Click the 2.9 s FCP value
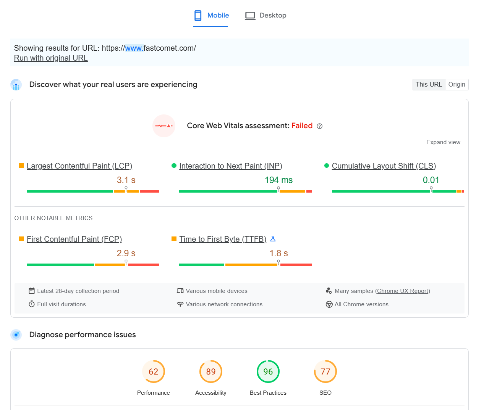This screenshot has width=484, height=410. (x=126, y=253)
